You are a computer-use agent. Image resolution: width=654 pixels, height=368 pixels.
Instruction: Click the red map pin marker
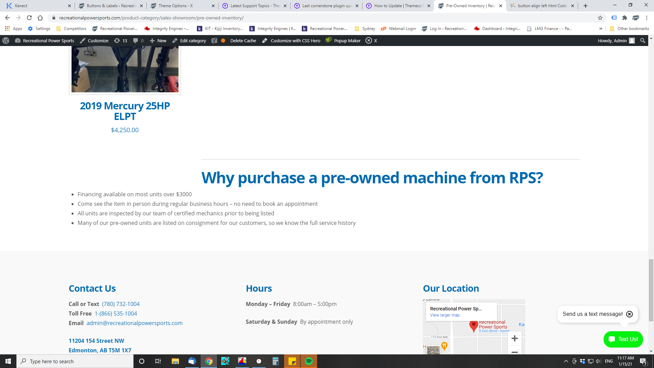(473, 326)
